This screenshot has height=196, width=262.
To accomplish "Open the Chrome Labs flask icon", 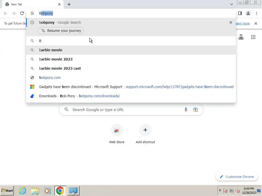I will coord(241,37).
